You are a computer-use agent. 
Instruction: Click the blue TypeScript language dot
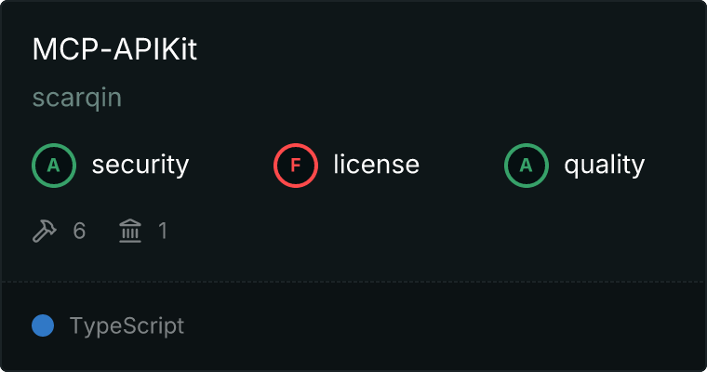(x=43, y=325)
